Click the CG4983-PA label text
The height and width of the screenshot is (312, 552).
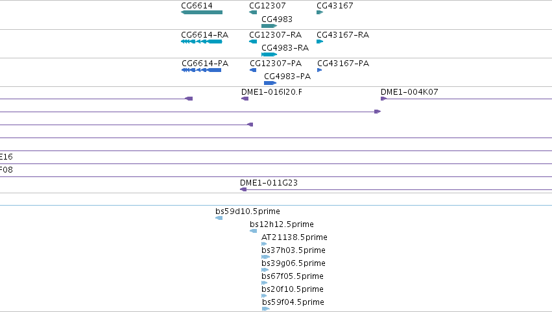[x=287, y=77]
